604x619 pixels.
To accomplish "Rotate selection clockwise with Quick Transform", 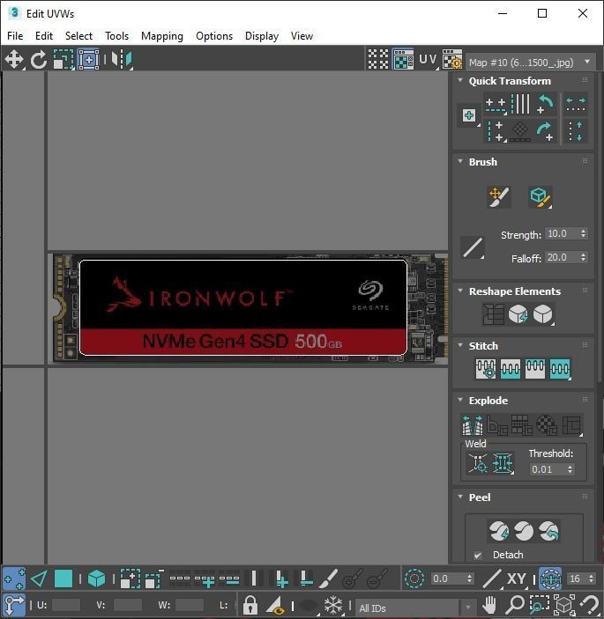I will tap(545, 131).
